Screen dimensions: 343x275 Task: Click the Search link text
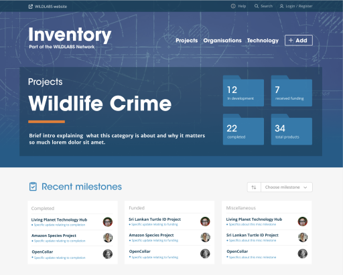click(x=267, y=6)
